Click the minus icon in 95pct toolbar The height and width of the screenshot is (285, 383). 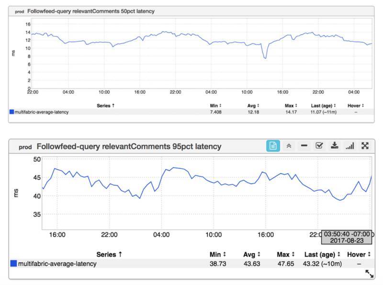(304, 146)
